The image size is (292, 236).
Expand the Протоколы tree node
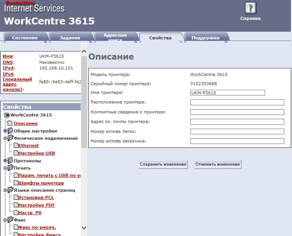point(5,161)
